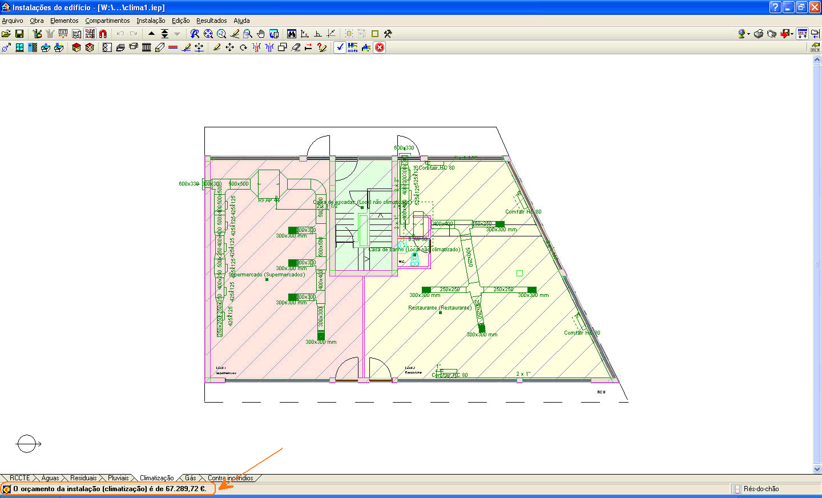Open the export icon dropdown arrow
The image size is (822, 498).
pos(792,34)
